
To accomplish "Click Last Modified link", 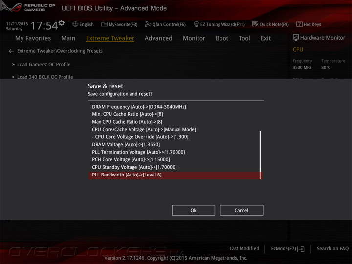I will (244, 248).
